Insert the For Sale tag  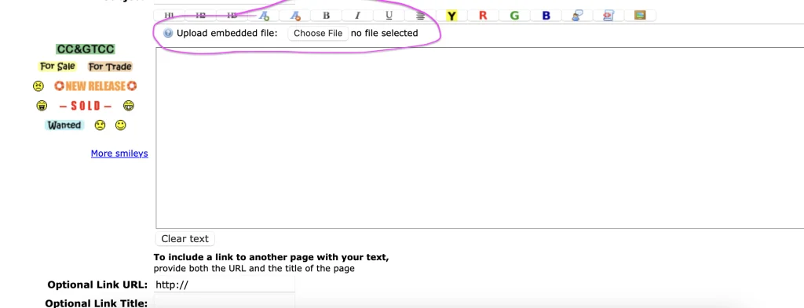coord(57,67)
